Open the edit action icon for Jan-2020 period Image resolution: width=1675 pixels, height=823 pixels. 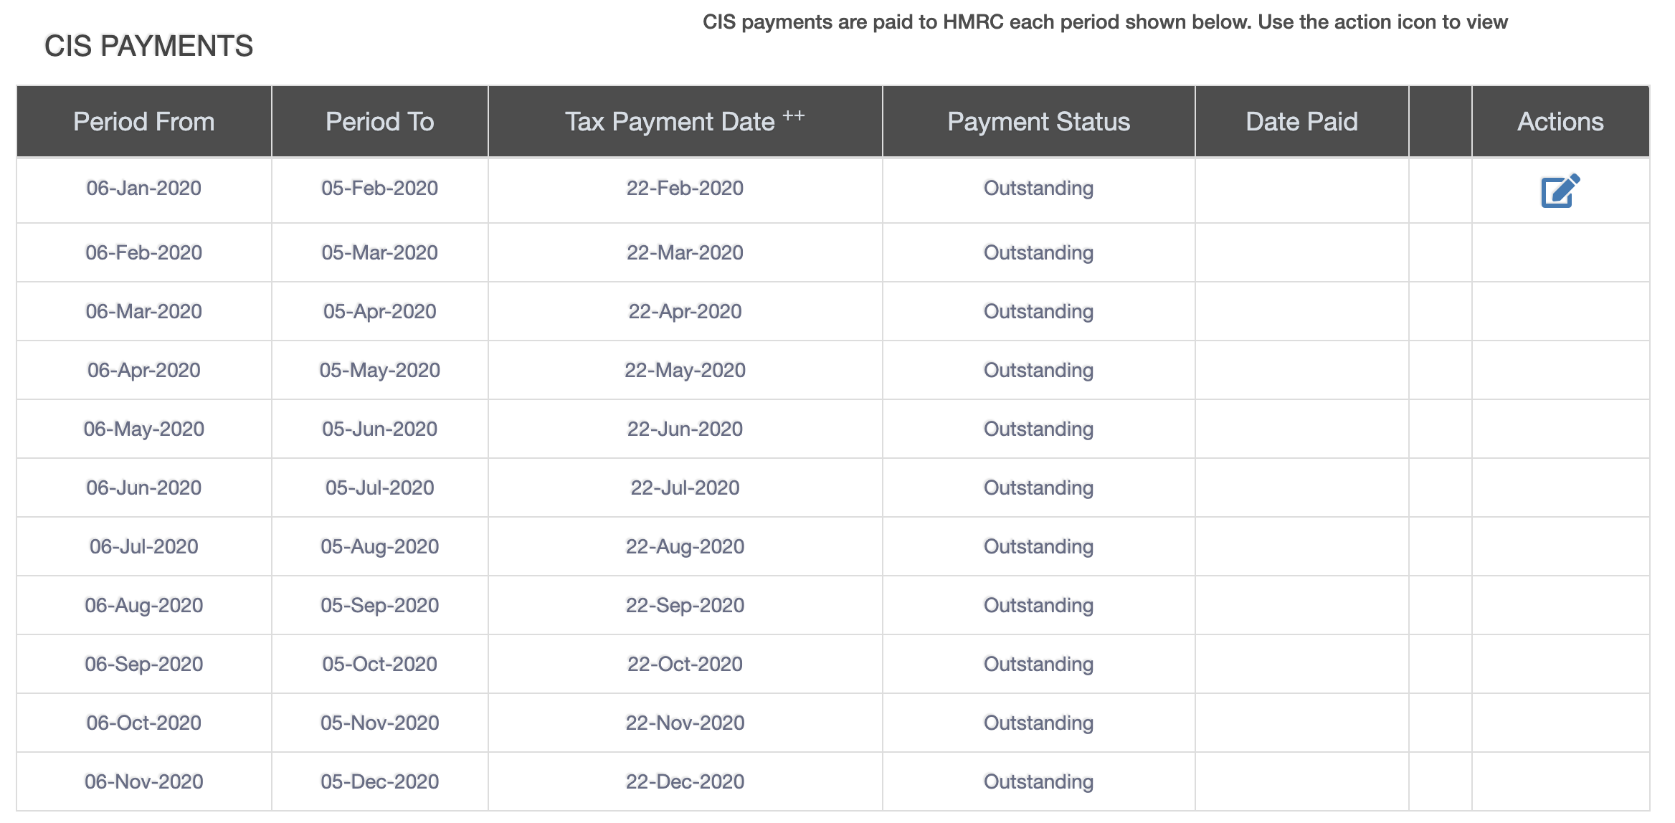(x=1560, y=191)
